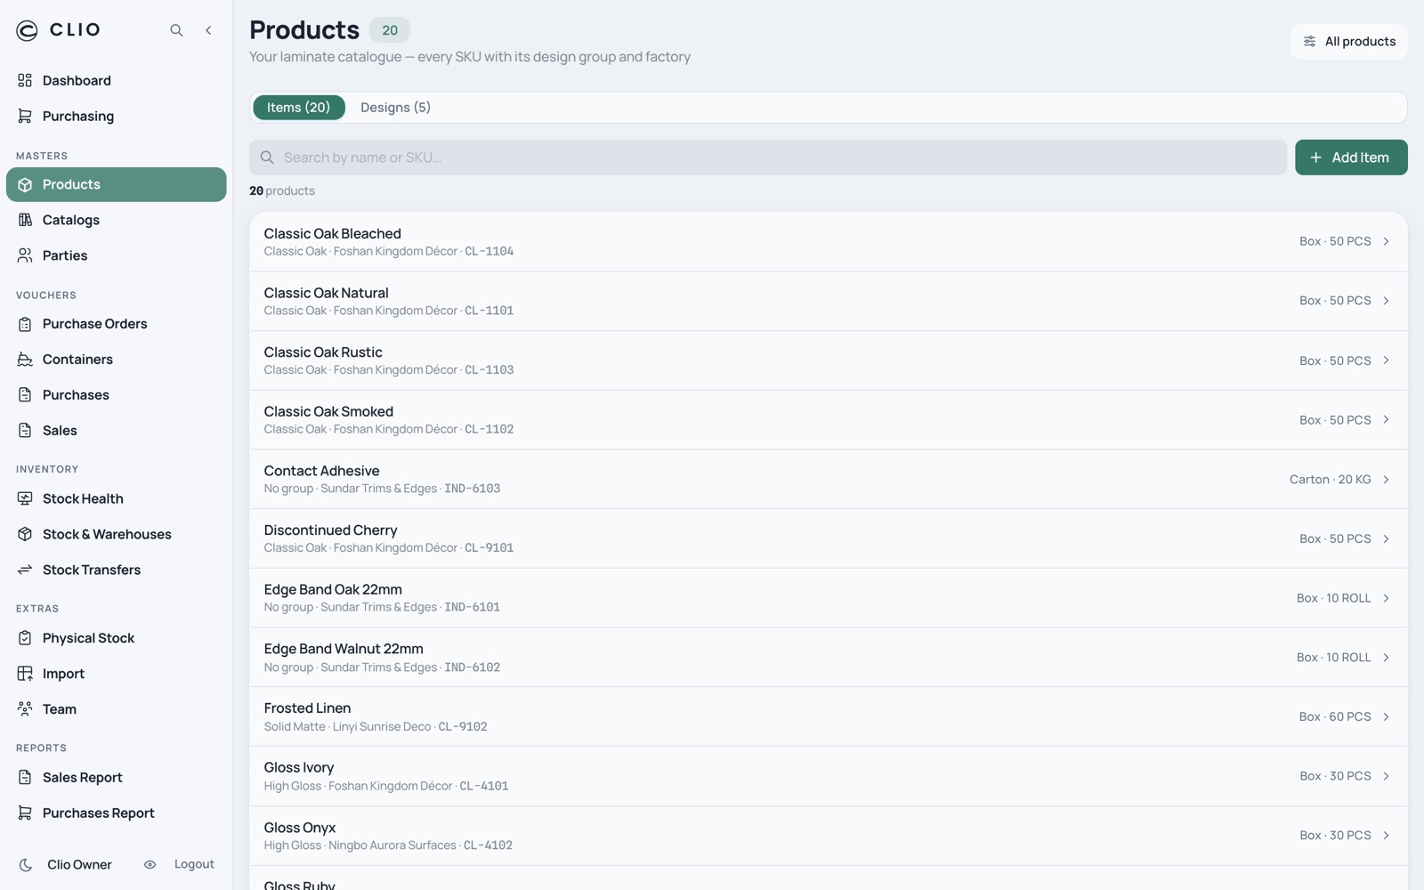Click the Sales Report document icon
Screen dimensions: 1424x890
point(25,777)
